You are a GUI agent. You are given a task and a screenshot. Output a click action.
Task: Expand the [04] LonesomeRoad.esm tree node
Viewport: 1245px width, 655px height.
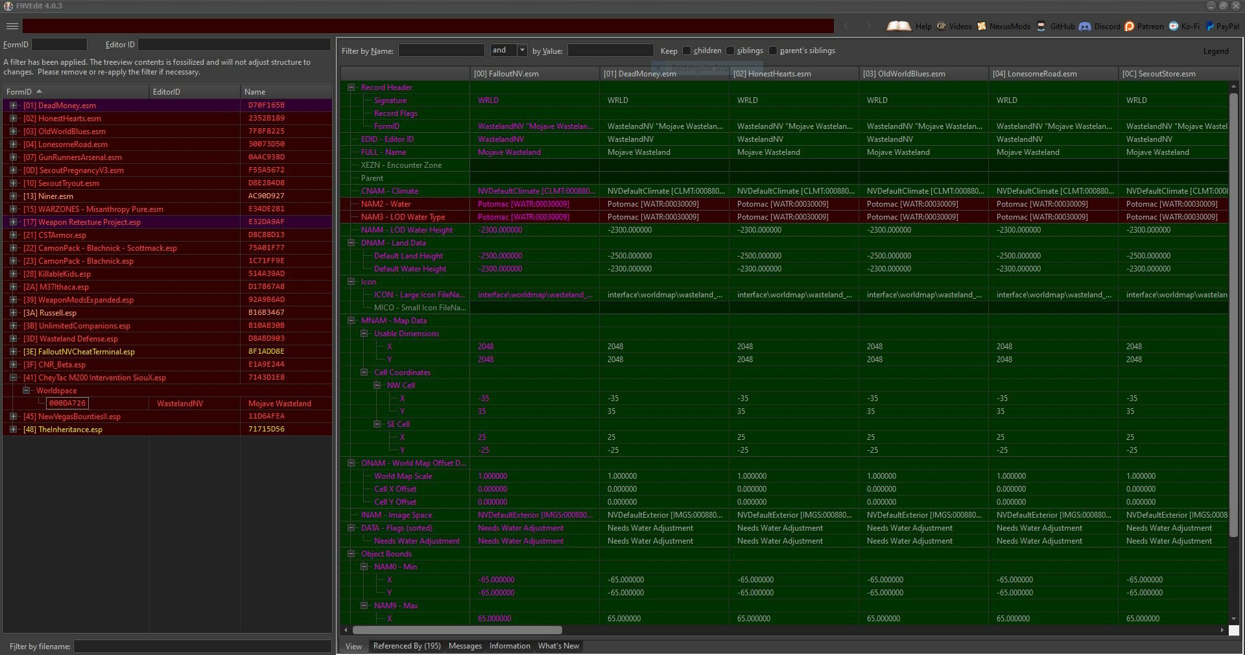pos(13,144)
